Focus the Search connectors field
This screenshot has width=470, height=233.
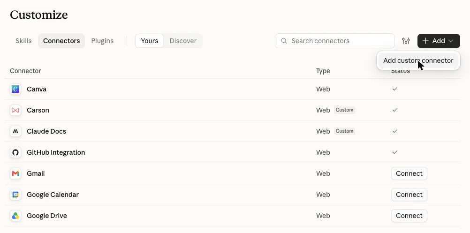335,41
